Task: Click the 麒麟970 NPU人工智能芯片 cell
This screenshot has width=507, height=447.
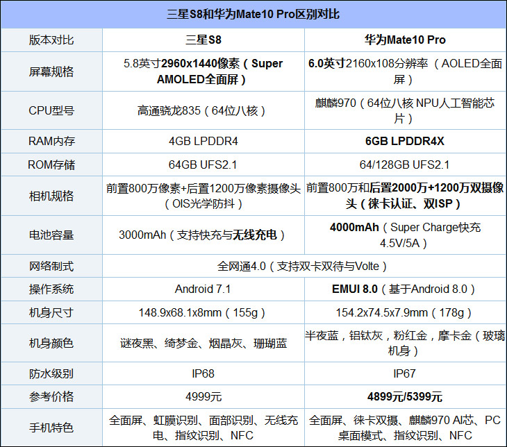Action: 405,110
